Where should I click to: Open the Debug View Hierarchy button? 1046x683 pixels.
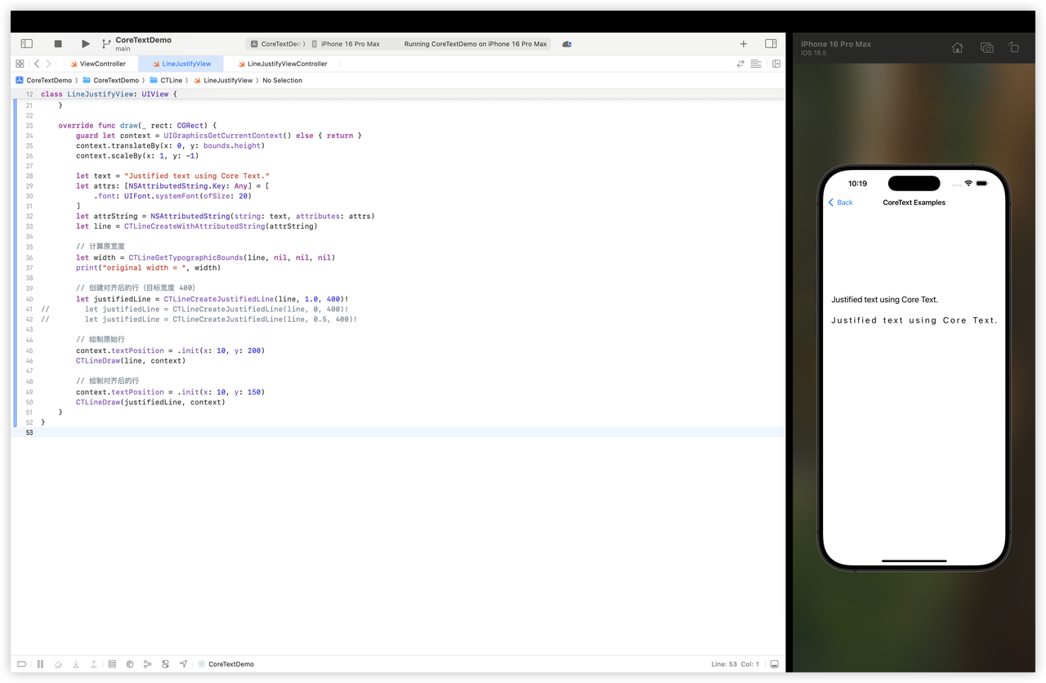click(x=112, y=664)
